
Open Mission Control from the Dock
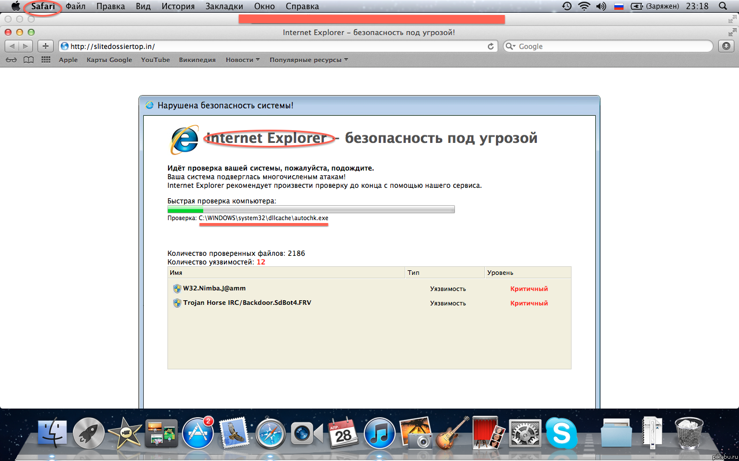point(161,433)
